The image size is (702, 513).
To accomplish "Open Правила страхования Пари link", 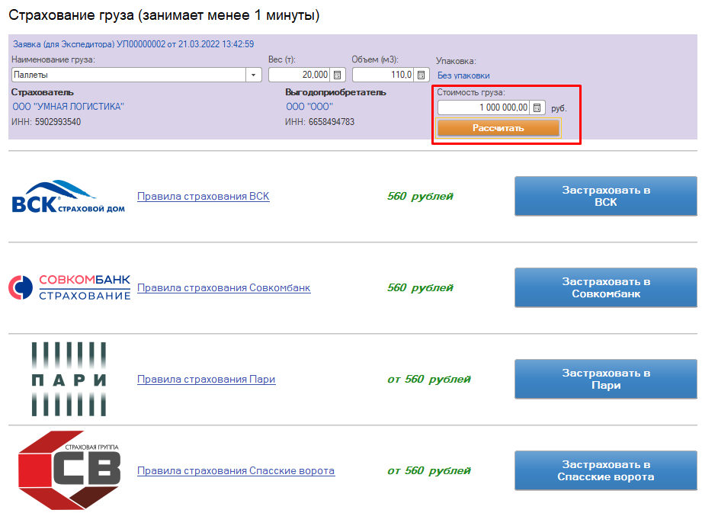I will coord(207,379).
